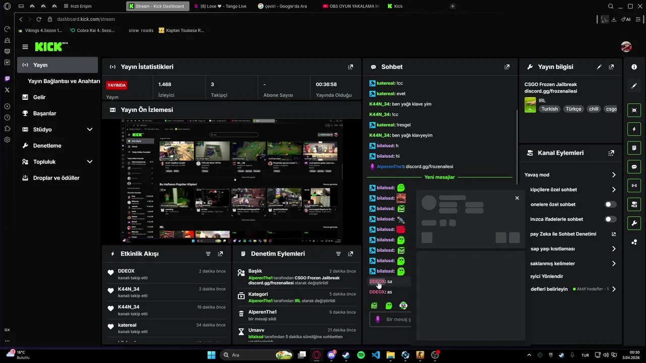Toggle the channel actions widget icon in the right bar
This screenshot has width=646, height=363.
pyautogui.click(x=634, y=204)
